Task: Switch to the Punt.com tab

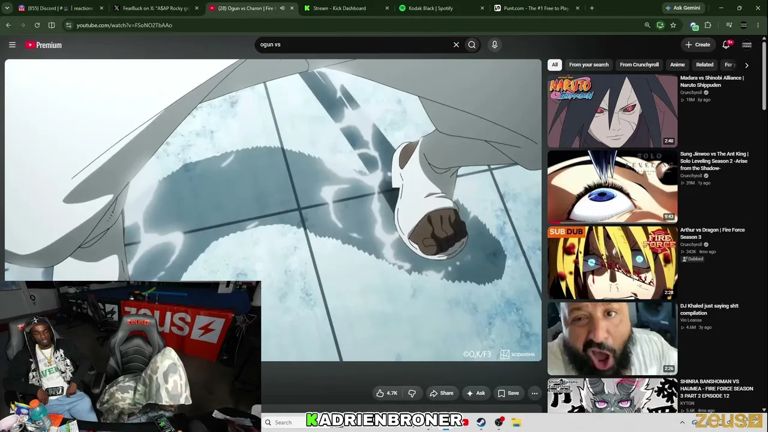Action: pos(537,8)
